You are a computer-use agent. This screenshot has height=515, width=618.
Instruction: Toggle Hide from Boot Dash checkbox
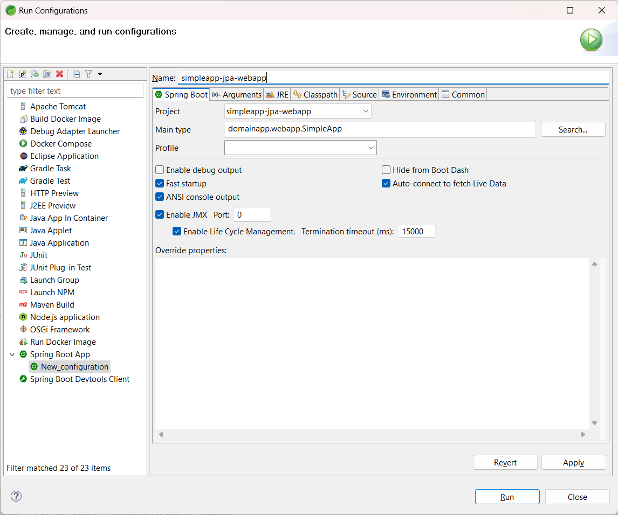pos(386,170)
